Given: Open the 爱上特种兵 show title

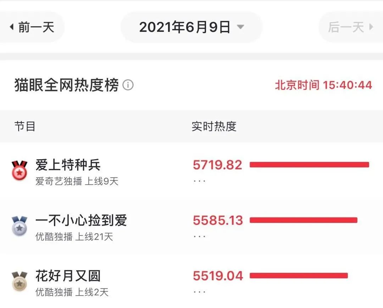Looking at the screenshot, I should coord(68,165).
